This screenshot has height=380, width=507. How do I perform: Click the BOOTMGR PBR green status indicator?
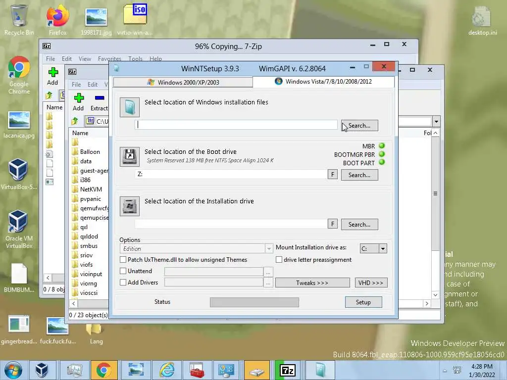382,154
